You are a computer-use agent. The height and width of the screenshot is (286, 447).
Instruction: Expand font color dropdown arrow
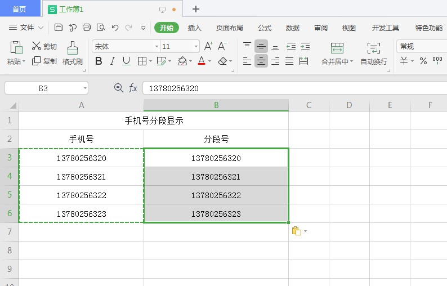(209, 61)
